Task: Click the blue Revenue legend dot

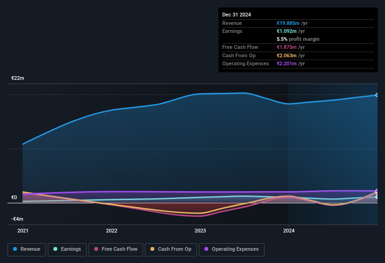Action: [15, 249]
